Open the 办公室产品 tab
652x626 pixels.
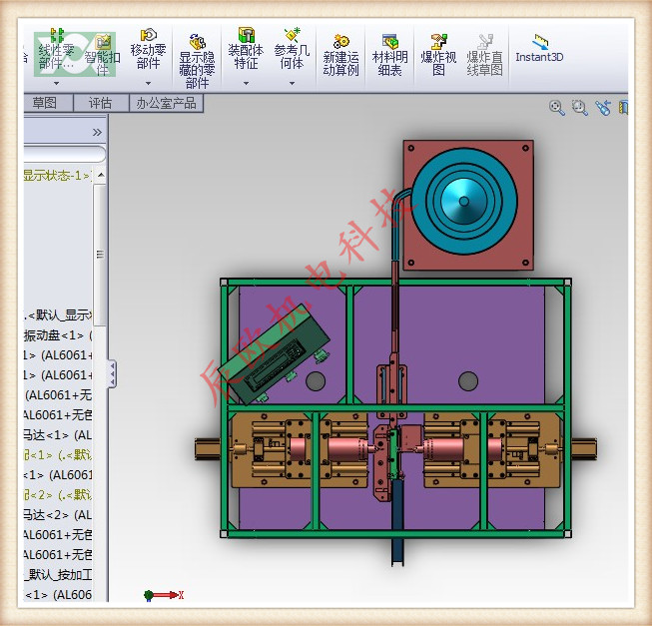[x=167, y=103]
